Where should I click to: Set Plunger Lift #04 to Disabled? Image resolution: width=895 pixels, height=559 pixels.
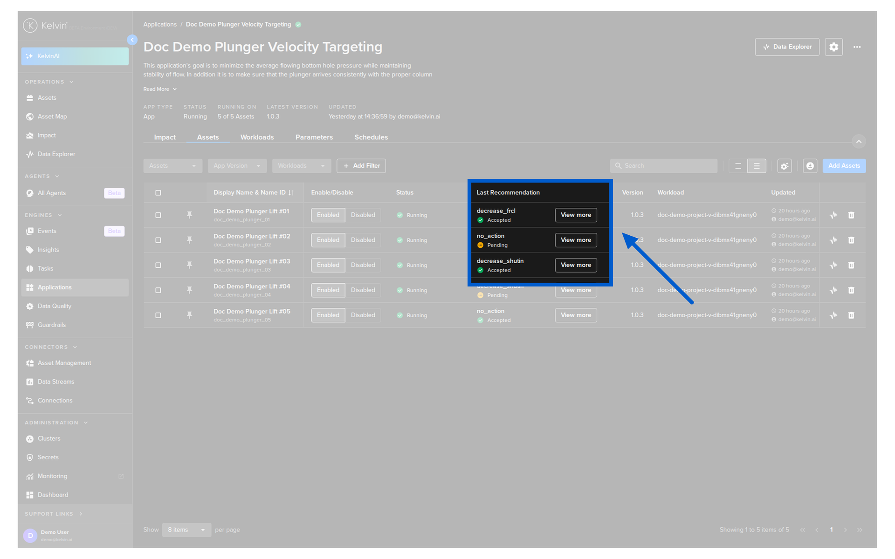tap(363, 290)
